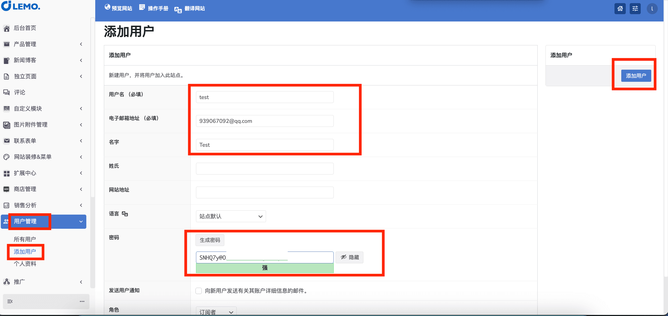
Task: Open 评论 comments from sidebar
Action: 19,92
